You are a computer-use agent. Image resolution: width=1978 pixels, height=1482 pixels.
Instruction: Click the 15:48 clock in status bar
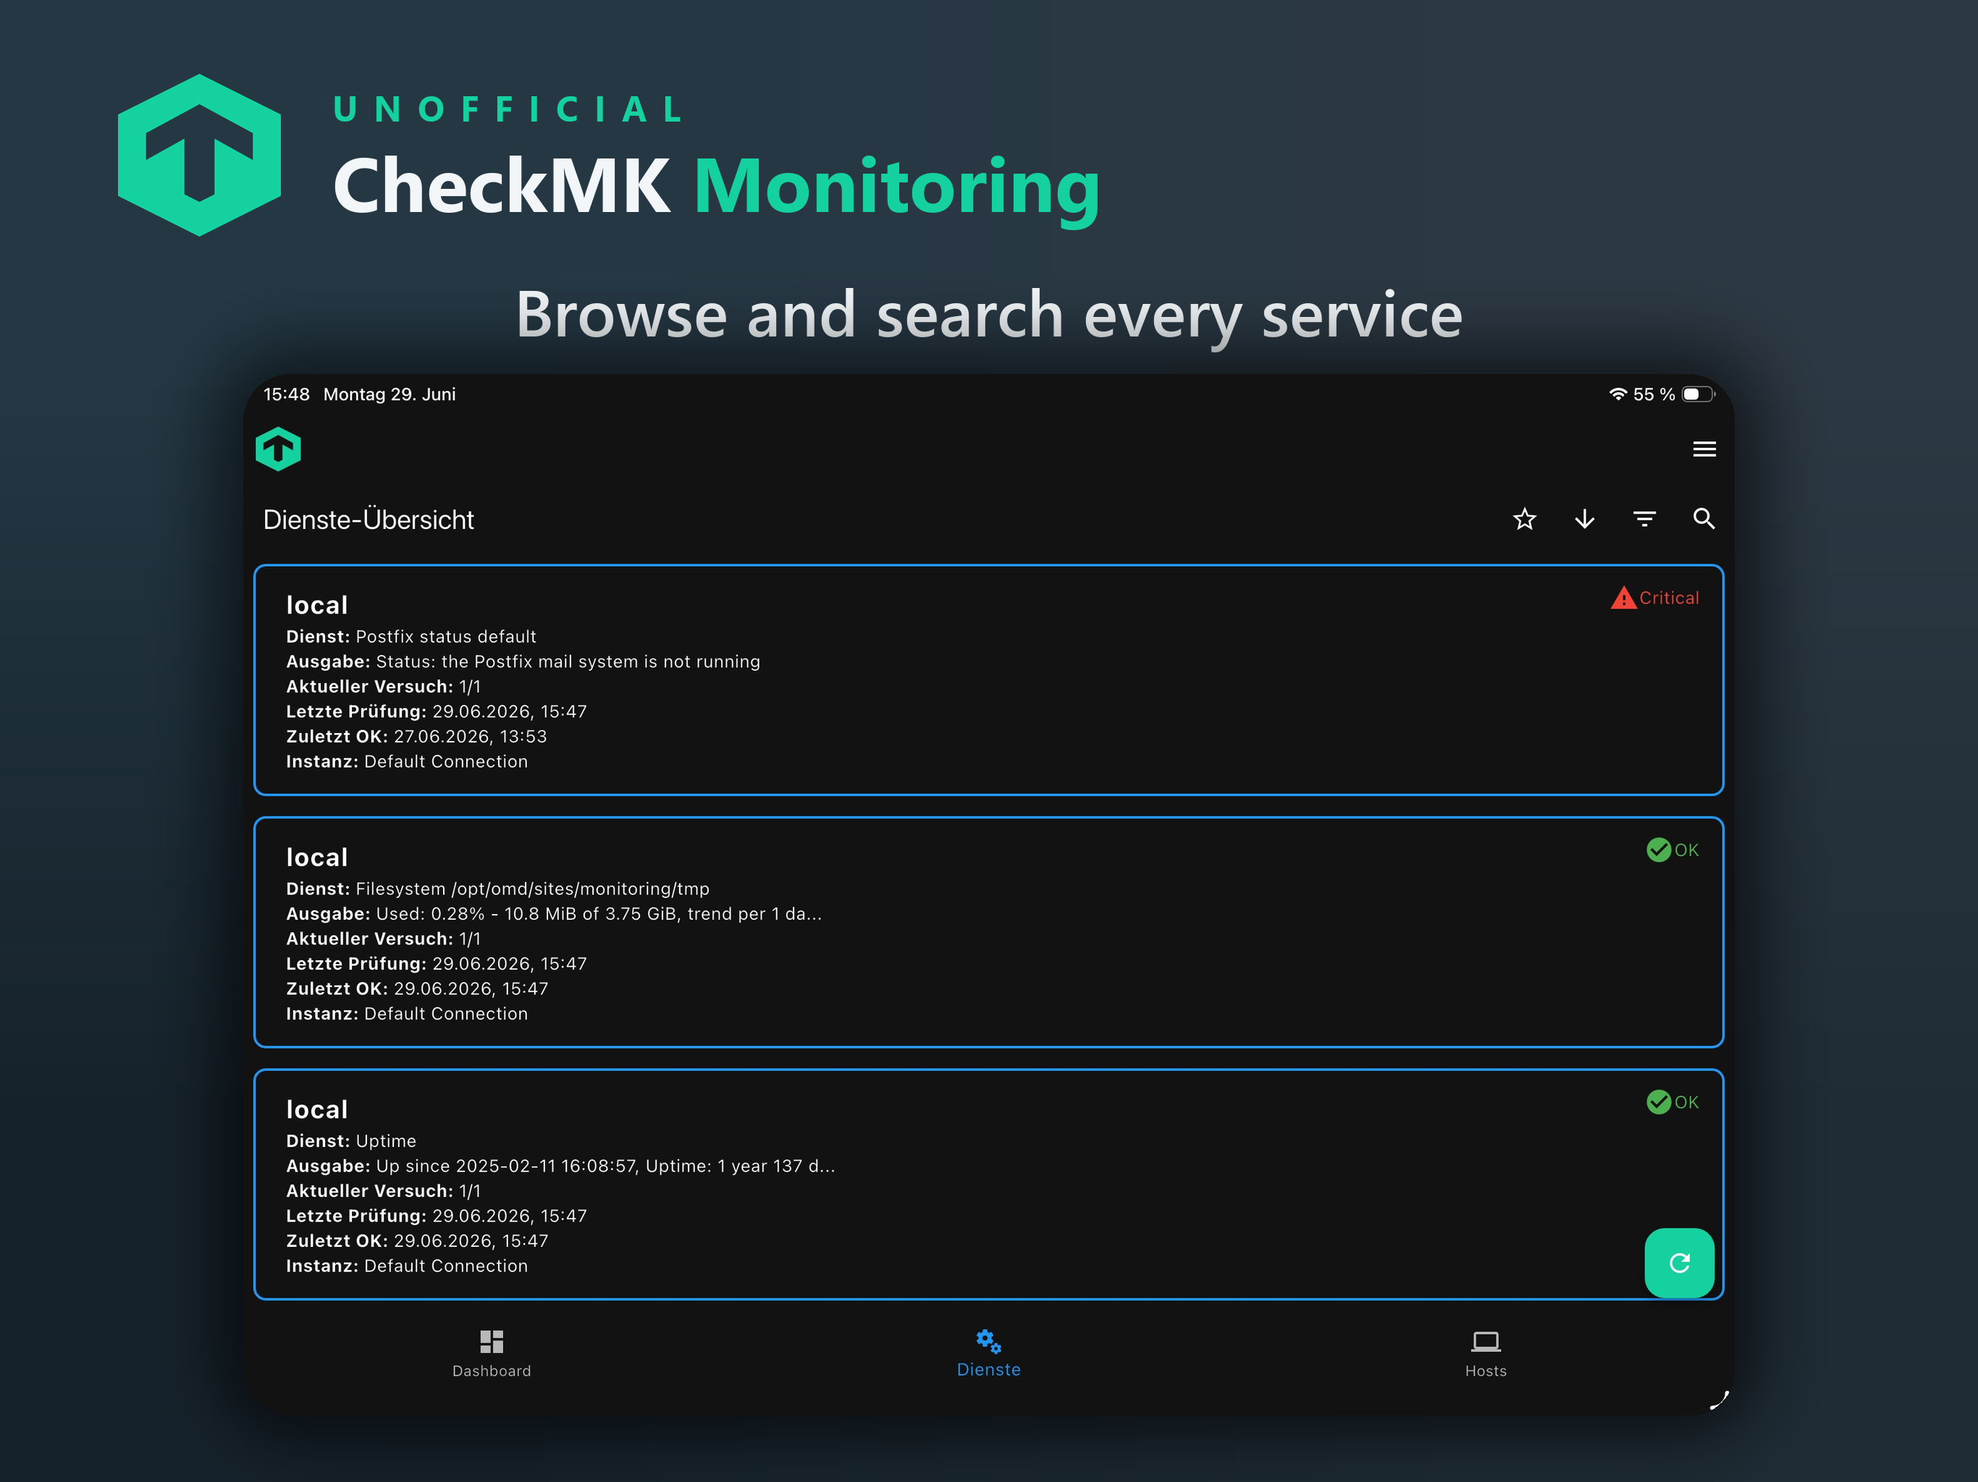coord(286,394)
